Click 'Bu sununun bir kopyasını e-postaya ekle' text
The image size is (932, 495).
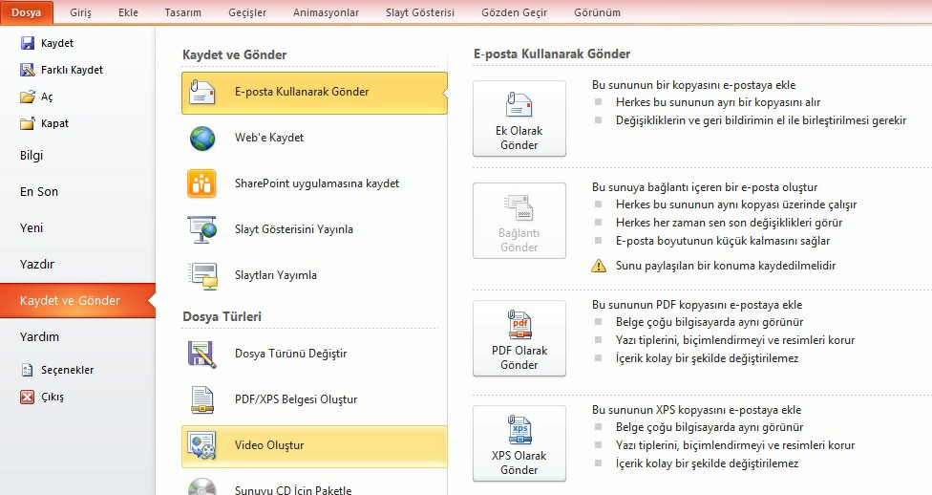pyautogui.click(x=693, y=85)
